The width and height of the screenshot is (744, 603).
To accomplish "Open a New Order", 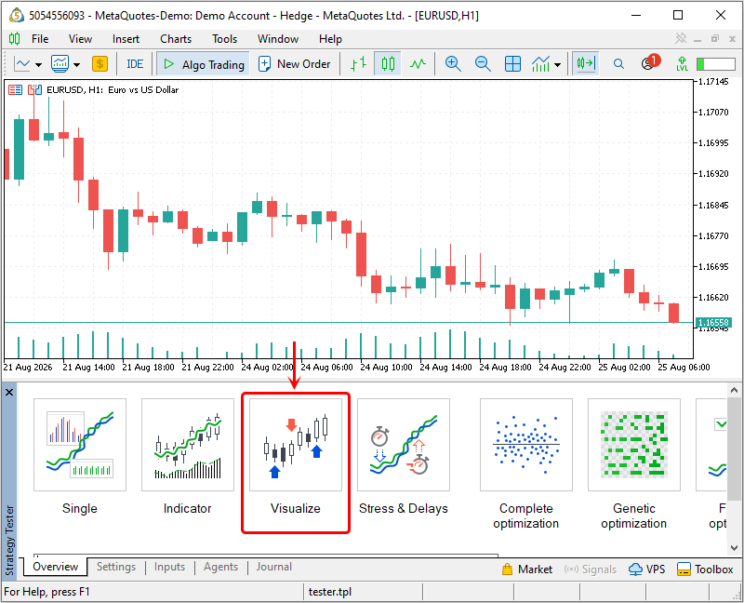I will pyautogui.click(x=294, y=63).
